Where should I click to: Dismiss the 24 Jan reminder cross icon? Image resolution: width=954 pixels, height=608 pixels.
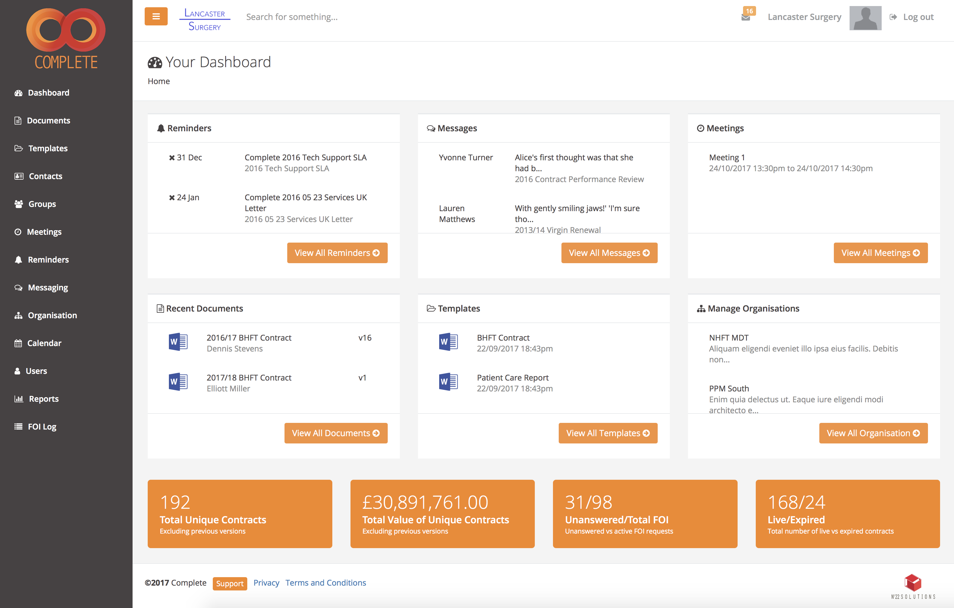tap(172, 198)
